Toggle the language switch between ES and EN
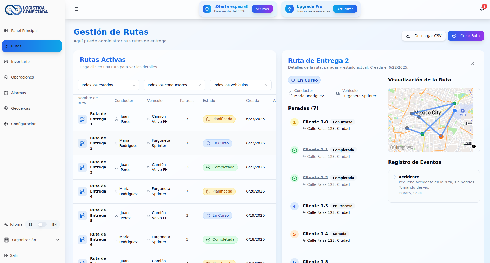The width and height of the screenshot is (490, 263). click(42, 224)
